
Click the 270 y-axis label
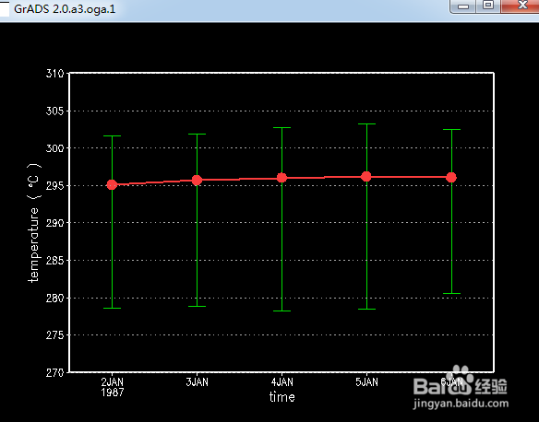(x=55, y=372)
